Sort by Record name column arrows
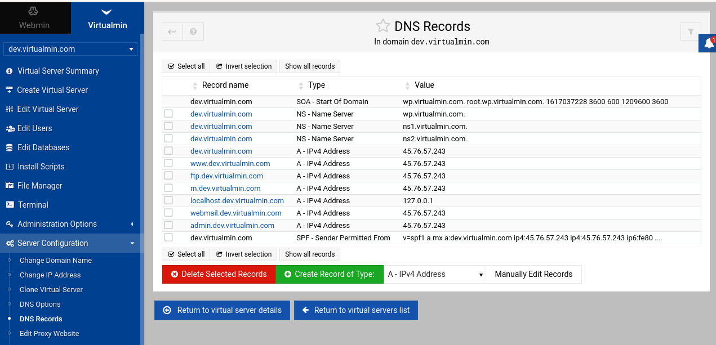Image resolution: width=716 pixels, height=345 pixels. (195, 86)
